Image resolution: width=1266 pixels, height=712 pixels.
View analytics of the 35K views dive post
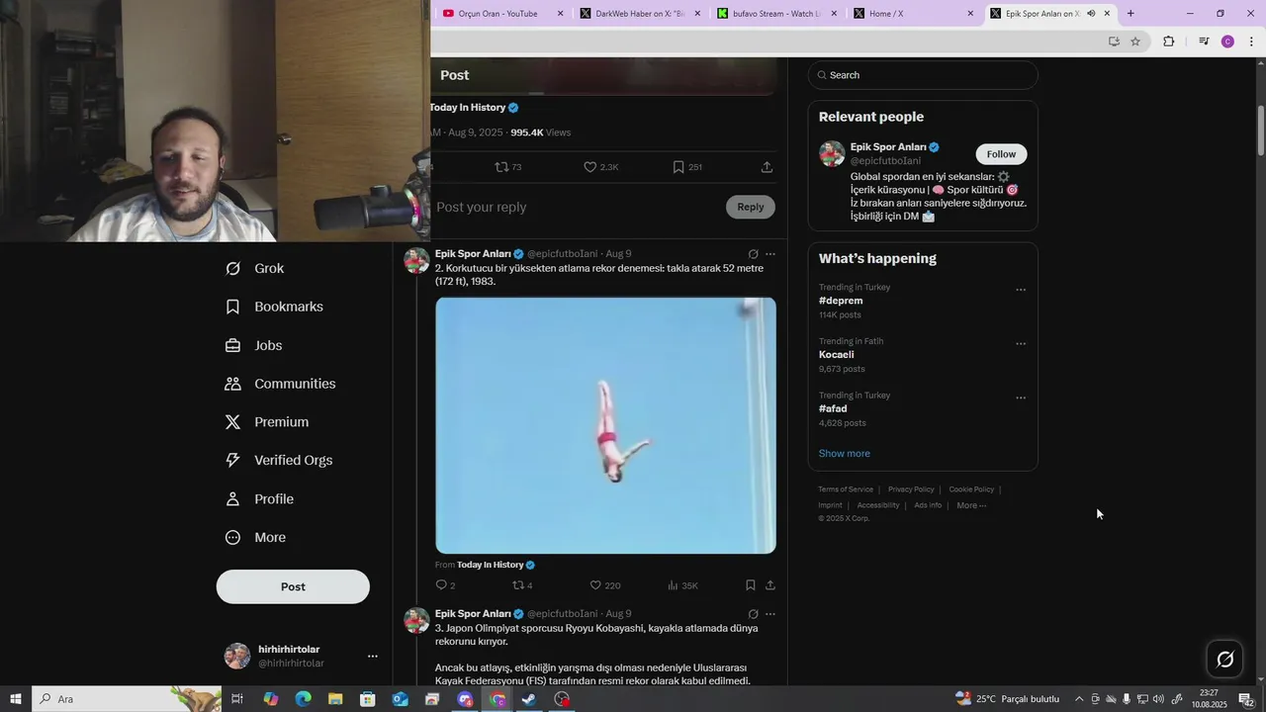pyautogui.click(x=682, y=585)
